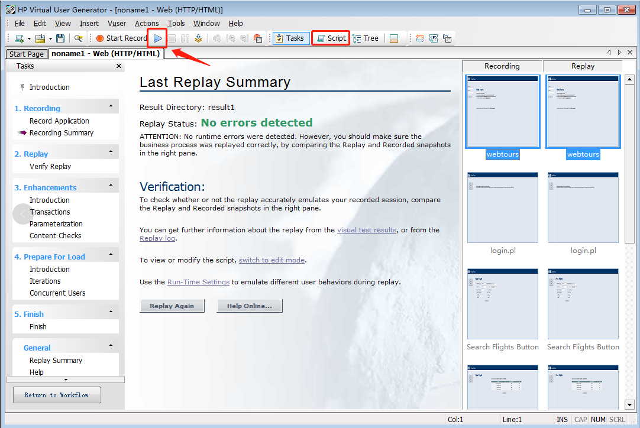The width and height of the screenshot is (640, 428).
Task: Open the Vuser menu
Action: click(x=117, y=23)
